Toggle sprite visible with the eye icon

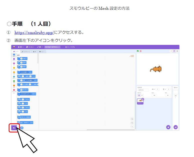click(x=139, y=95)
